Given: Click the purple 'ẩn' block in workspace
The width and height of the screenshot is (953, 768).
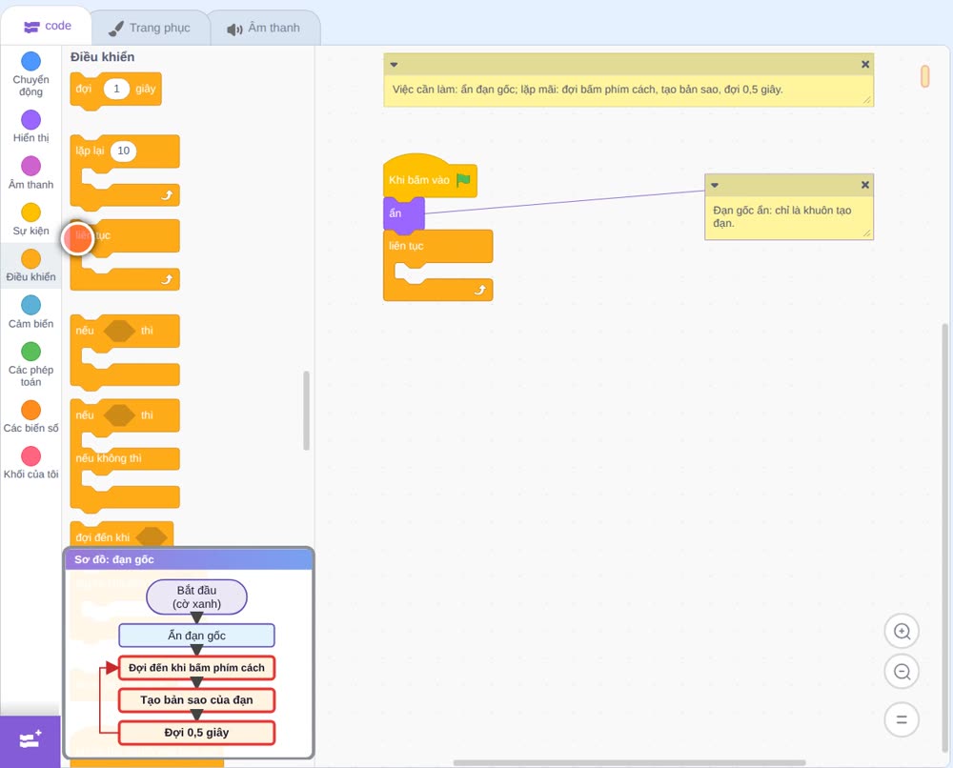Looking at the screenshot, I should pos(403,213).
